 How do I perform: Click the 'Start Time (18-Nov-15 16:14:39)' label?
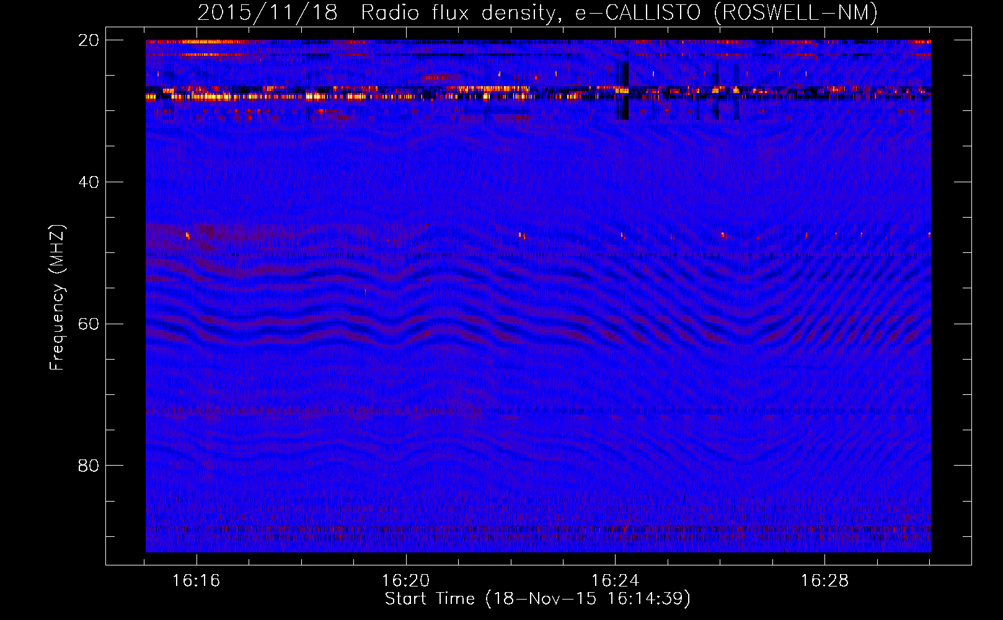click(x=537, y=599)
